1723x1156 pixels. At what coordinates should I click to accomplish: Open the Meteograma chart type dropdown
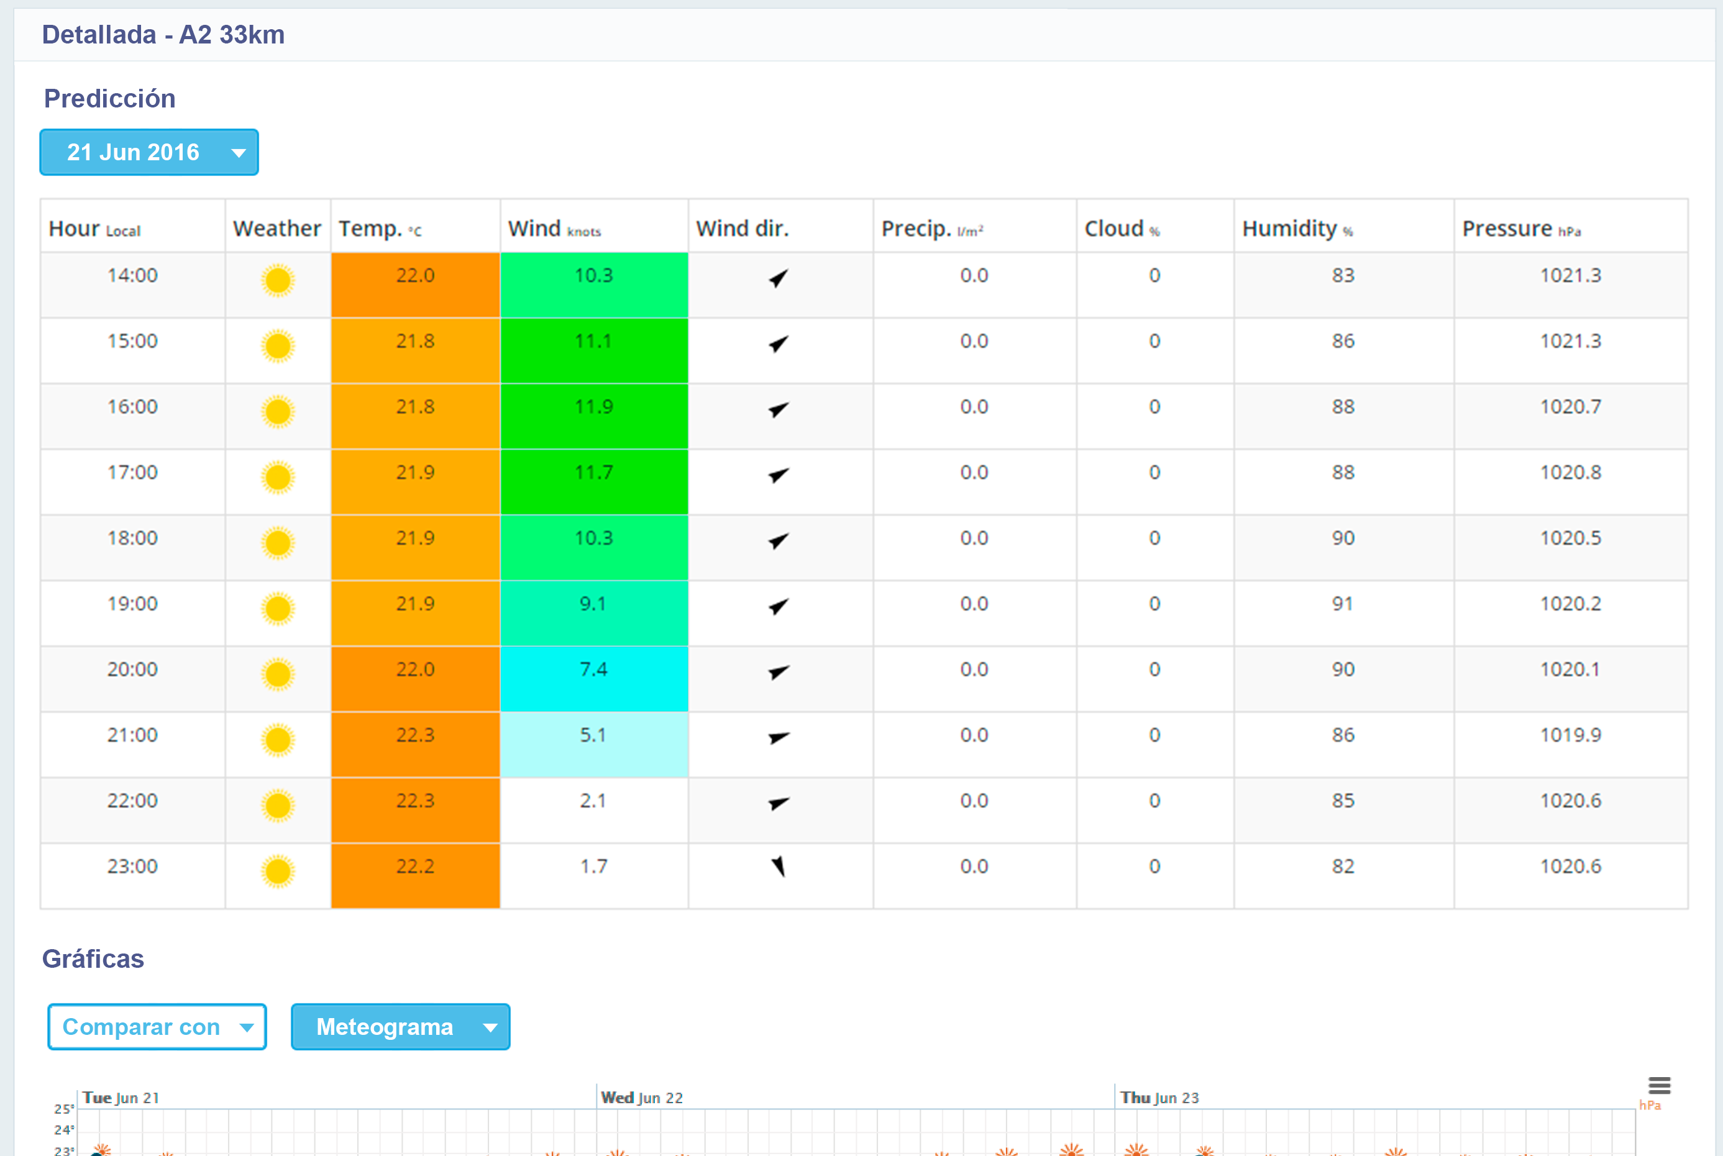400,1026
